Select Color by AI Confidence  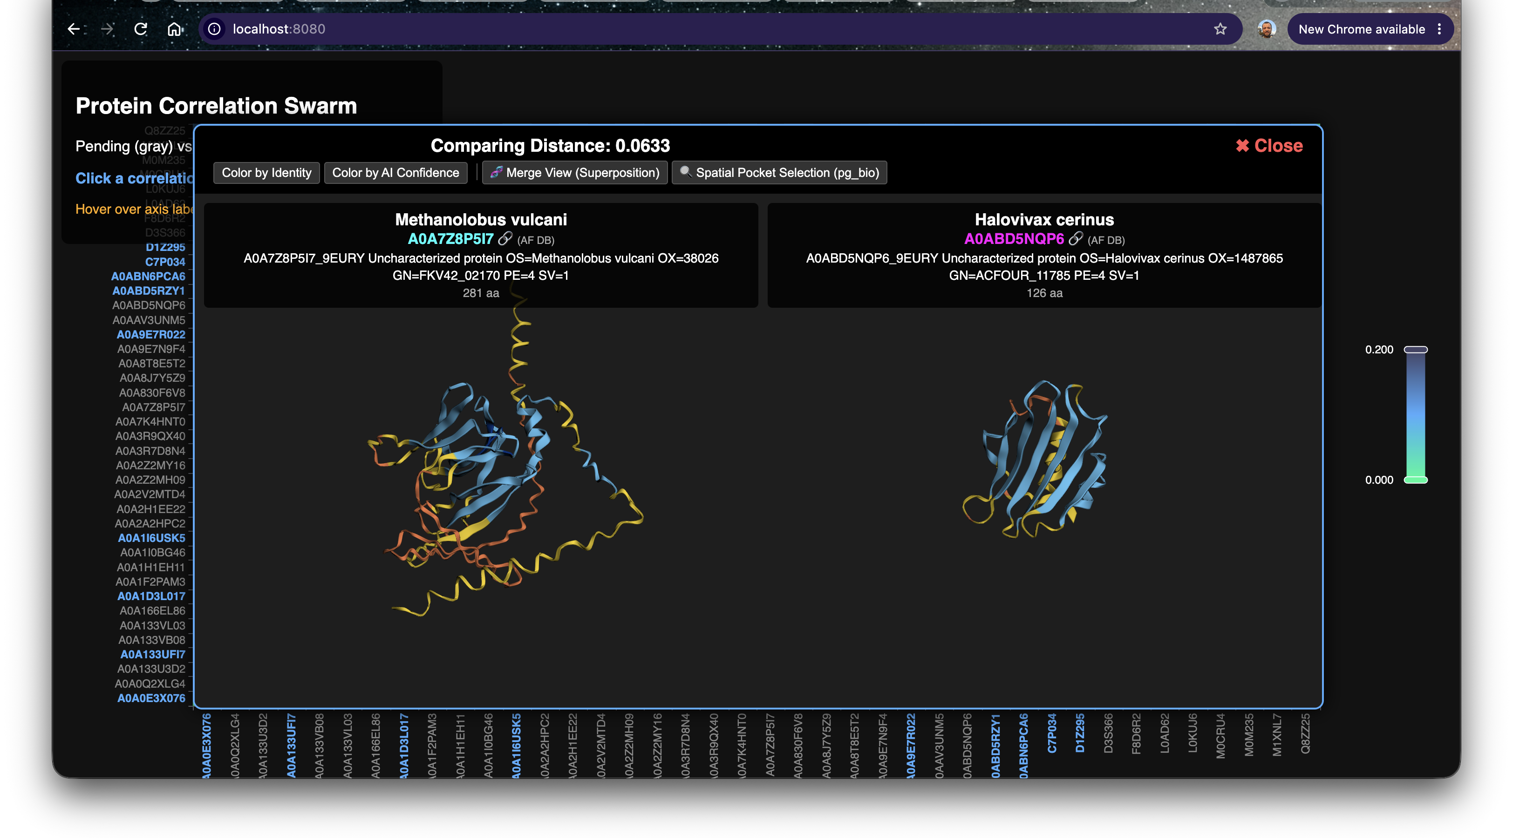point(395,173)
